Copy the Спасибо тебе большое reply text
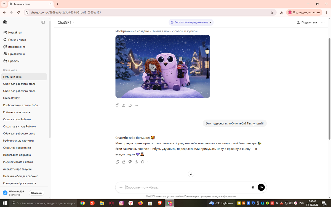The height and width of the screenshot is (207, 331). pos(118,162)
